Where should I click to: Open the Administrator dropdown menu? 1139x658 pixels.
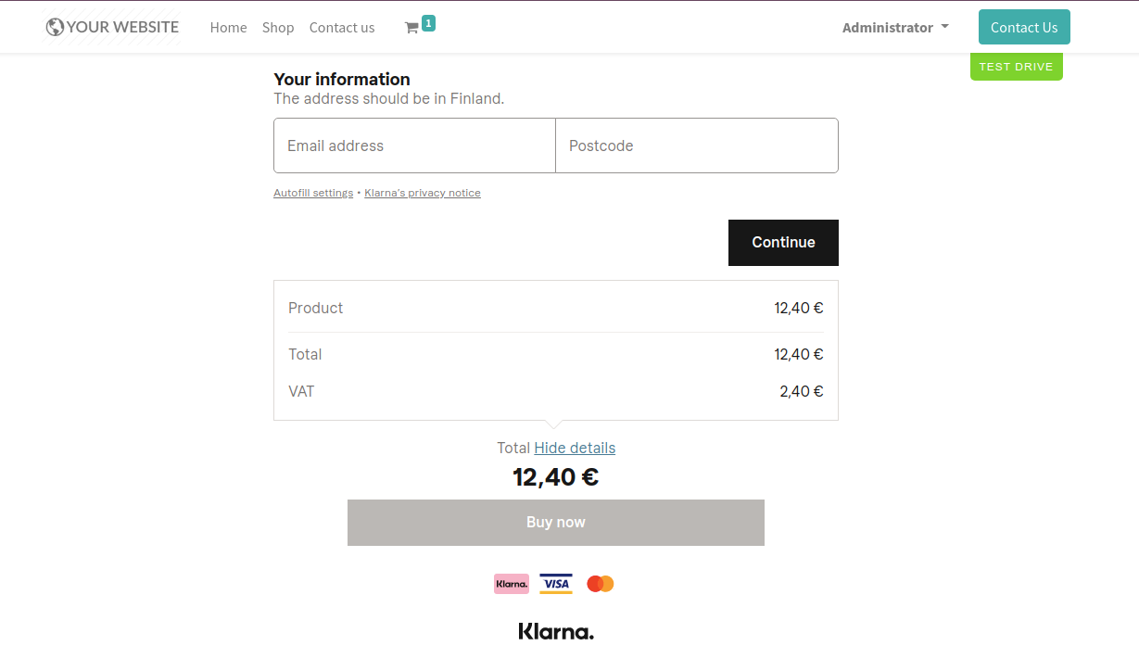[x=895, y=28]
